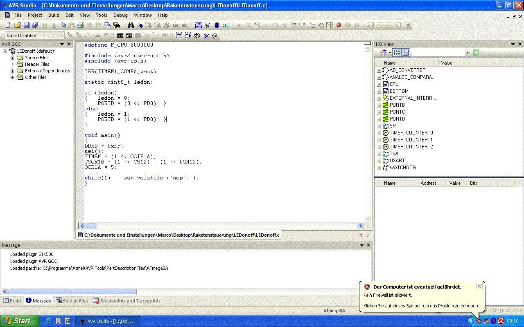Image resolution: width=524 pixels, height=327 pixels.
Task: Click the Windows Start button
Action: pos(19,321)
